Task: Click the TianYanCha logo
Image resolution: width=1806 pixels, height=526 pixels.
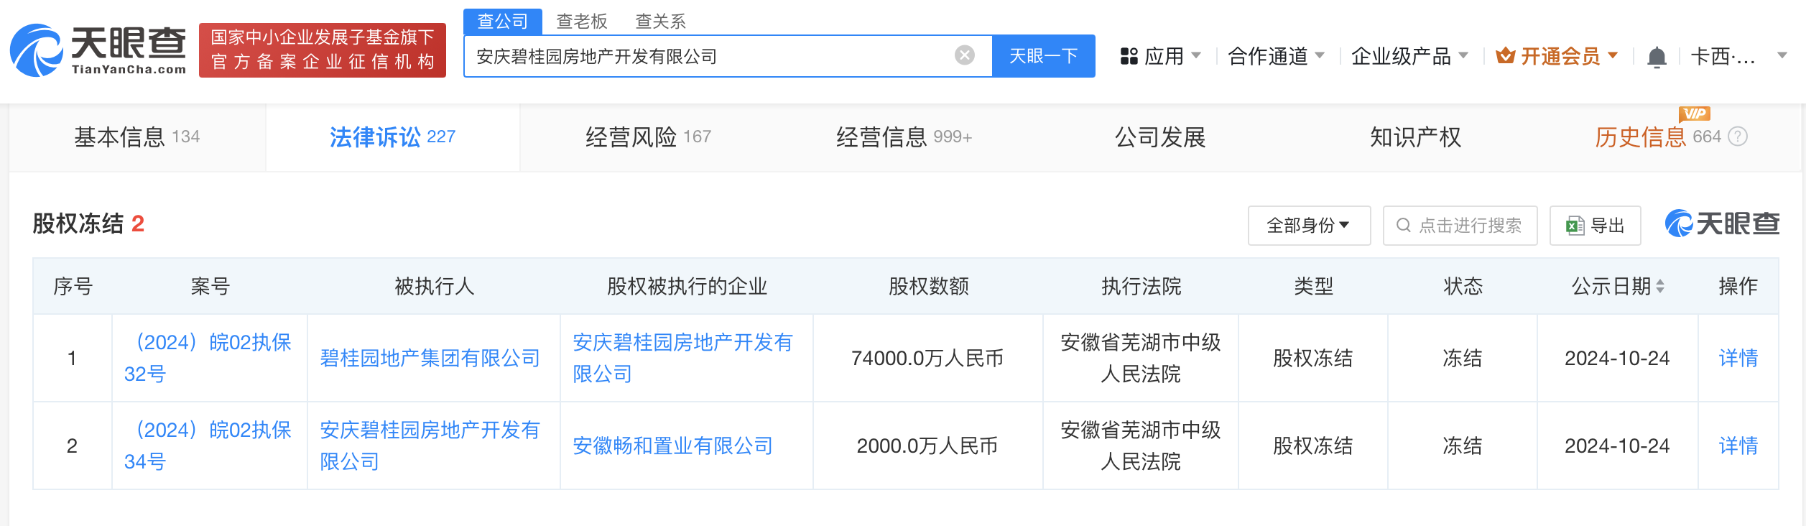Action: coord(98,50)
